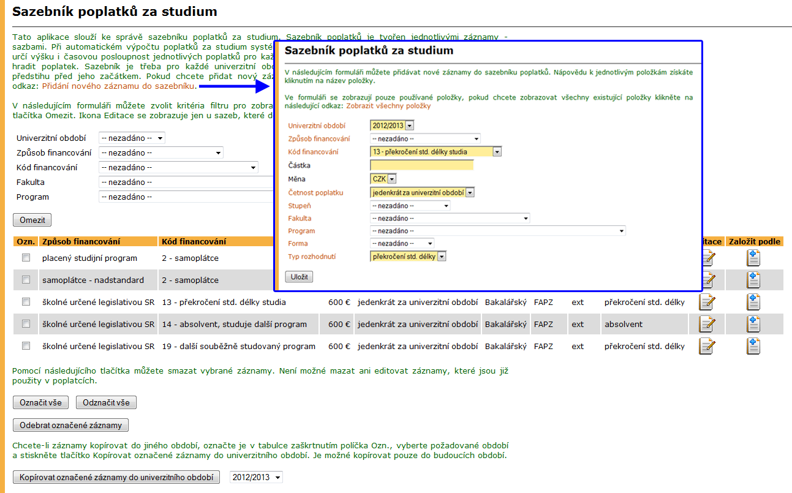
Task: Edit the 14 - absolvent, studuje další program row
Action: [707, 325]
